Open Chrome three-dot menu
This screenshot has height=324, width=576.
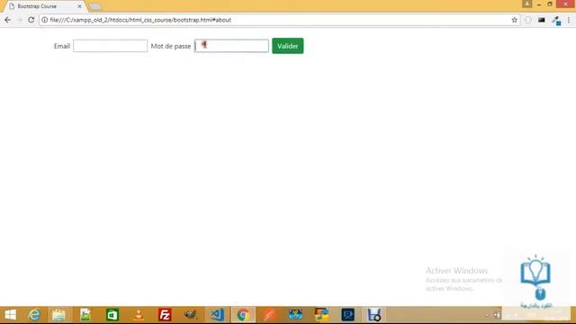tap(569, 20)
